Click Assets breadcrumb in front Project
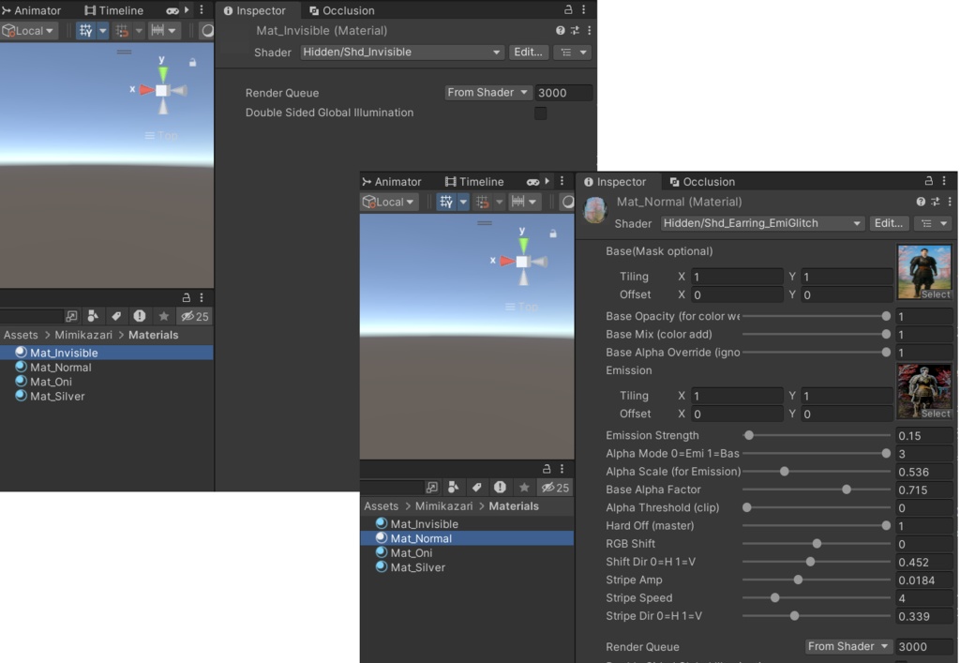This screenshot has width=960, height=663. (x=381, y=506)
